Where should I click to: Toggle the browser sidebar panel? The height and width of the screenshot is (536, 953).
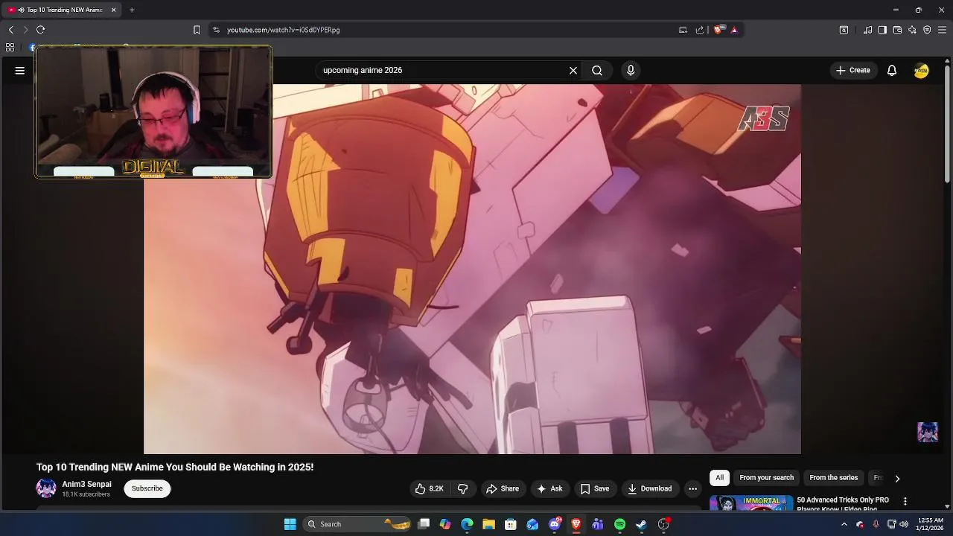click(882, 30)
